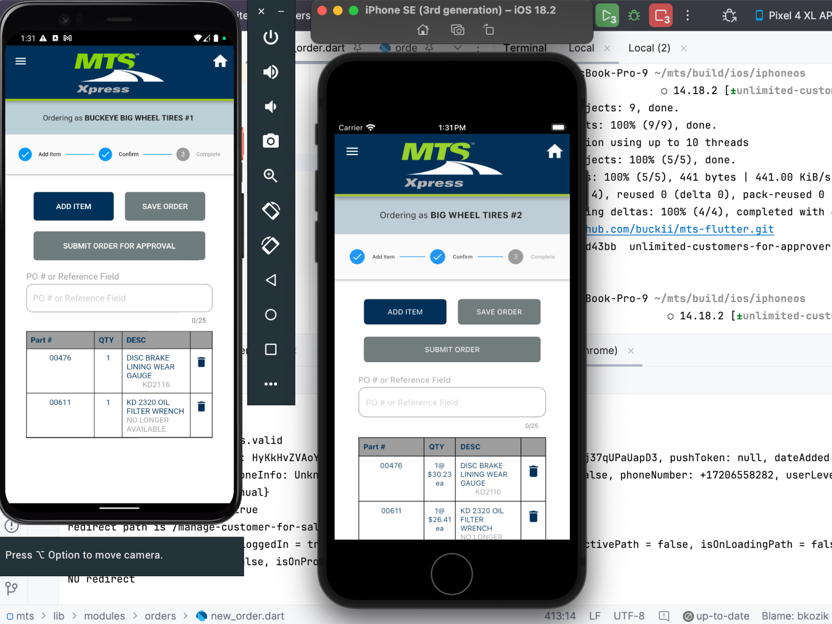The image size is (832, 624).
Task: Click the PO # or Reference Field on iPhone
Action: point(452,402)
